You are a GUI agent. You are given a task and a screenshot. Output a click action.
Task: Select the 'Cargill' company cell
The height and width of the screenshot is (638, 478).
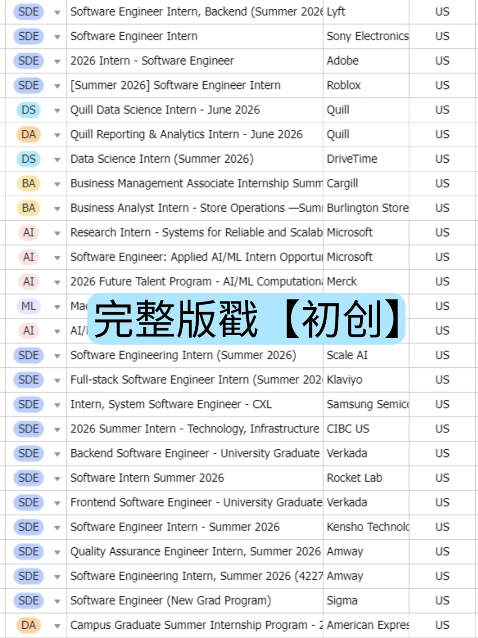(x=366, y=183)
